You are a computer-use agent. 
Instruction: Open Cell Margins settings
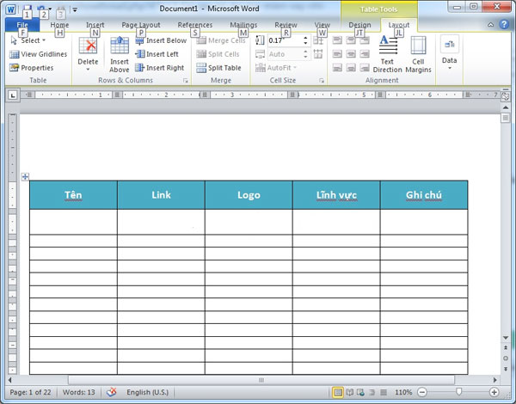418,46
